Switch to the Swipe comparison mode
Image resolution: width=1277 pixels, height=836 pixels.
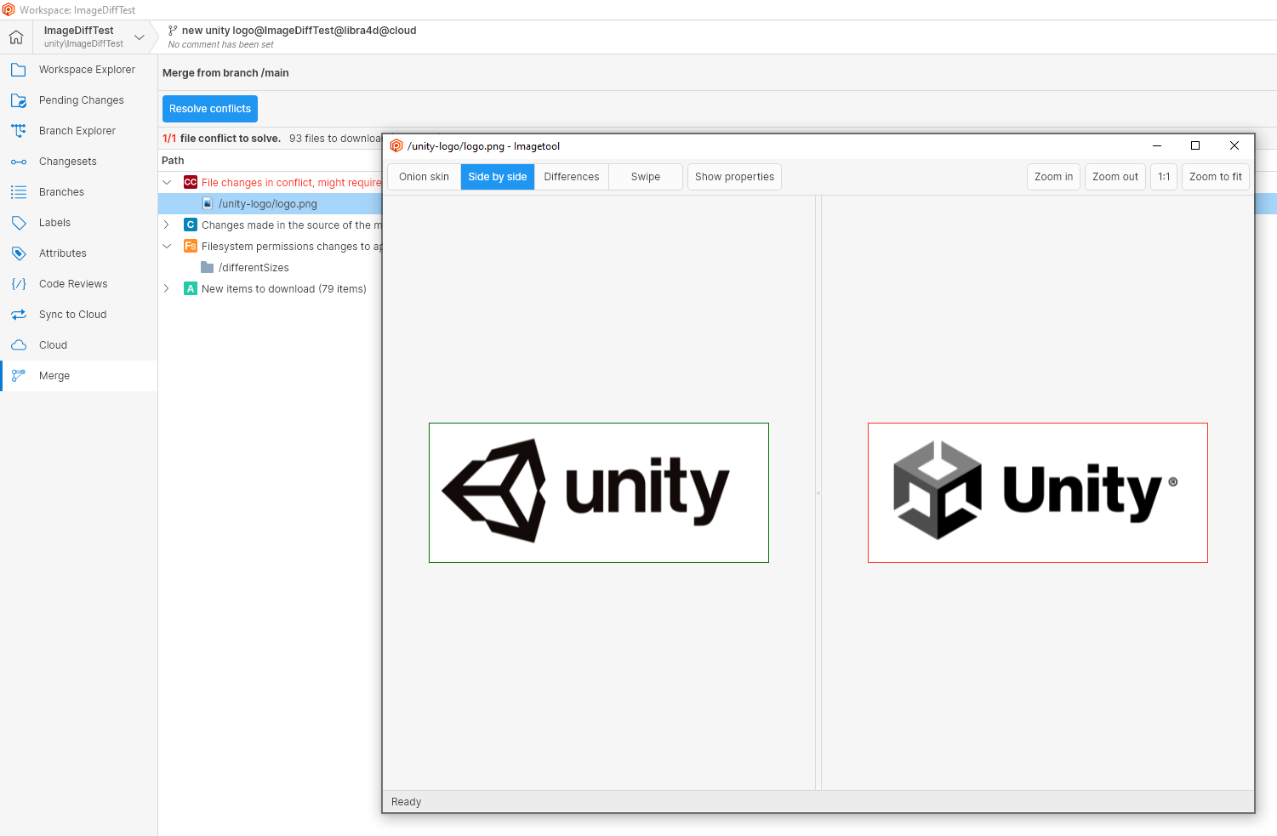point(645,176)
